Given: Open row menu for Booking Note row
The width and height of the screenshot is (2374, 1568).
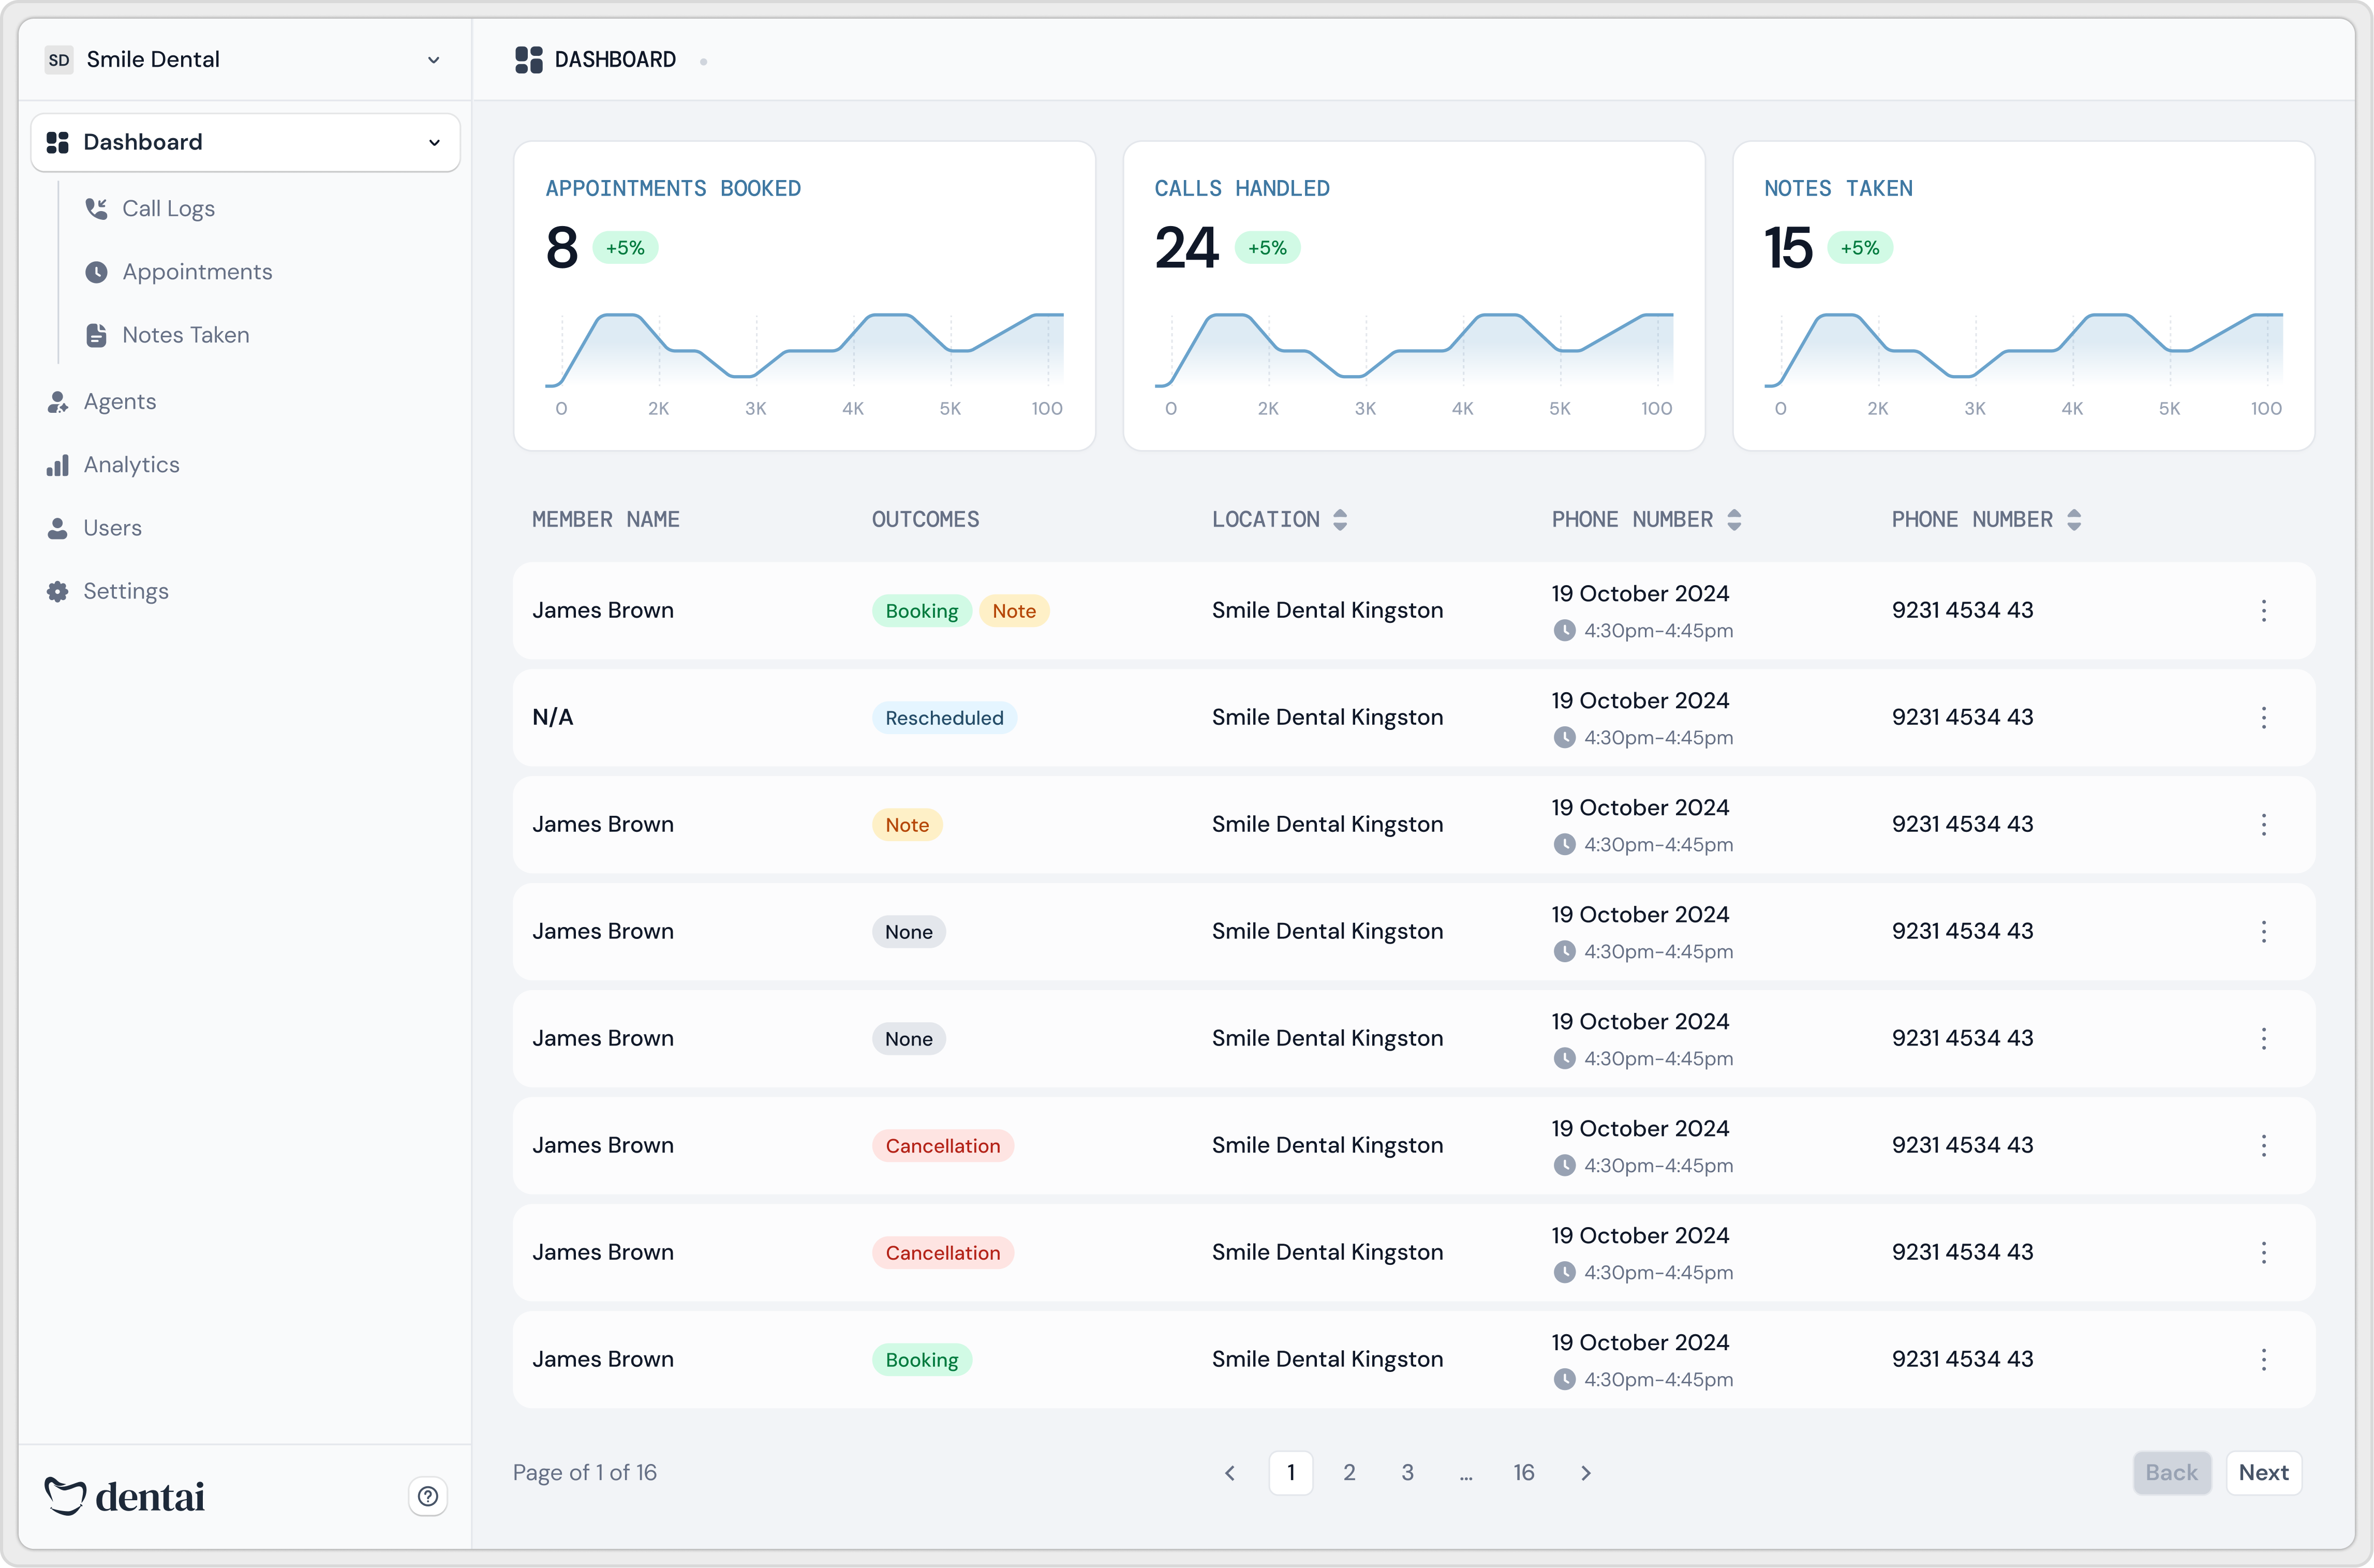Looking at the screenshot, I should [2264, 611].
